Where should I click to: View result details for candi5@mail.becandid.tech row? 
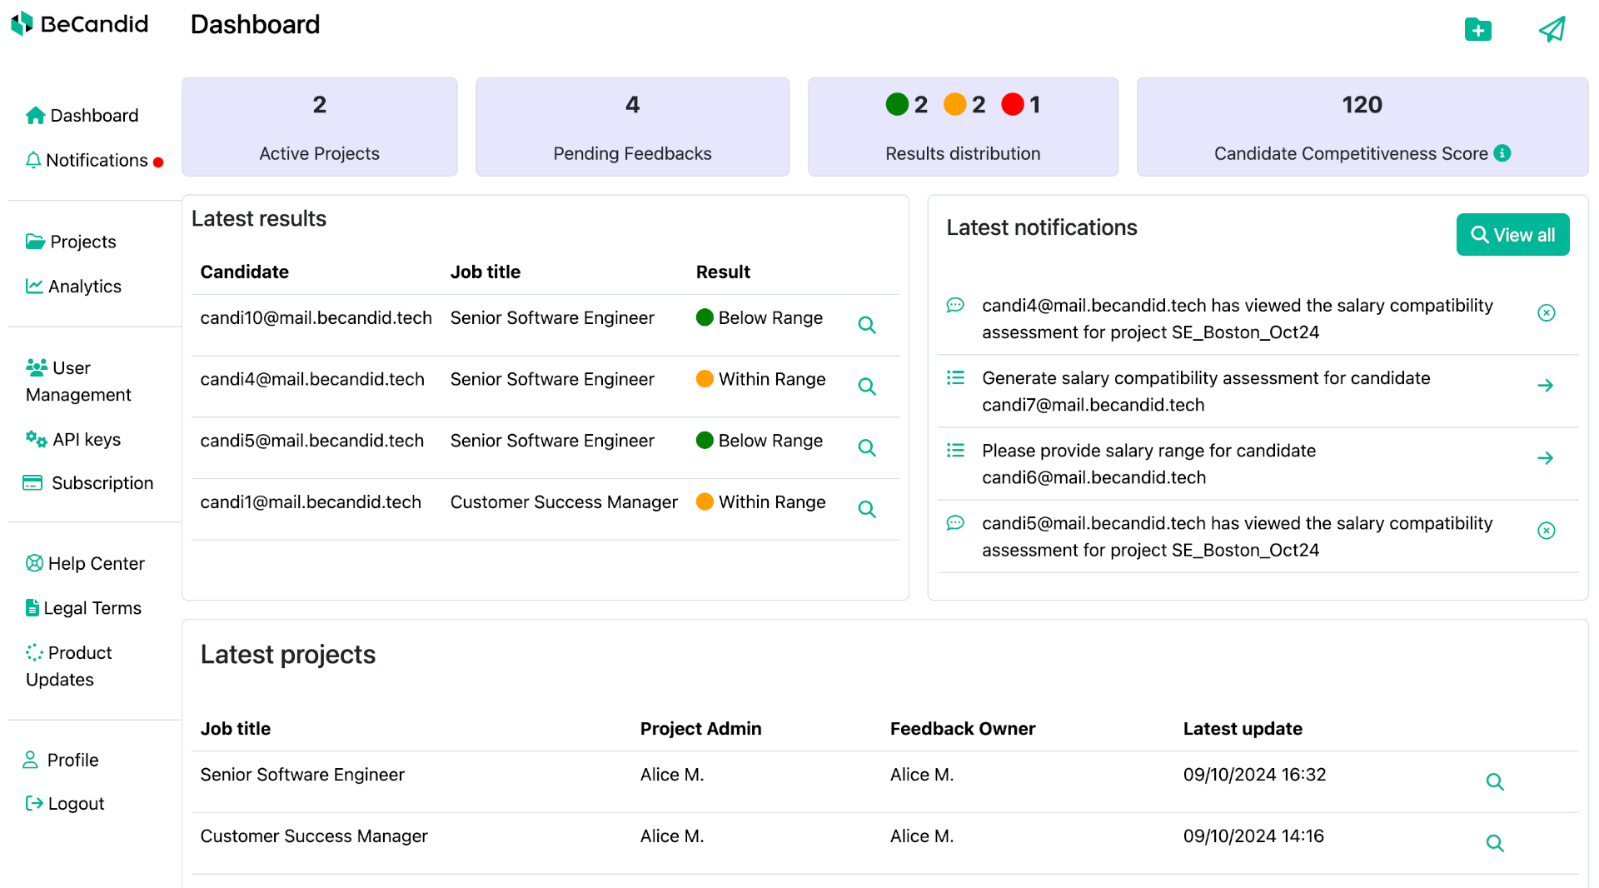coord(867,447)
